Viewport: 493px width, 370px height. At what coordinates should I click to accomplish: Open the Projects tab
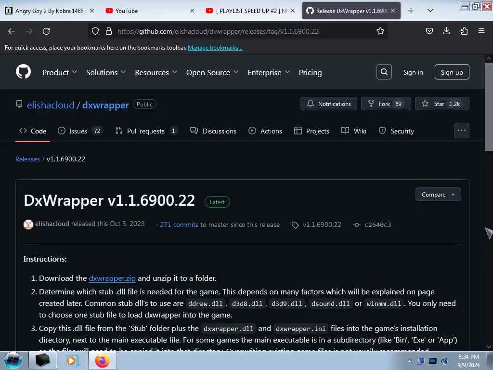pos(311,131)
